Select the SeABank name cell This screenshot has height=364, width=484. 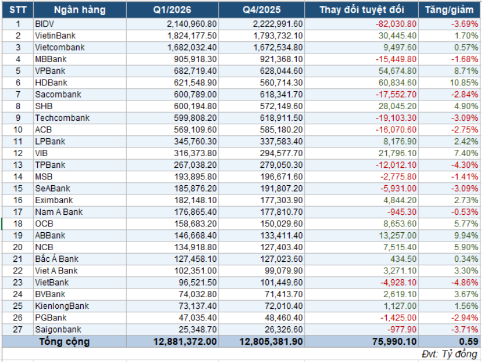[80, 189]
